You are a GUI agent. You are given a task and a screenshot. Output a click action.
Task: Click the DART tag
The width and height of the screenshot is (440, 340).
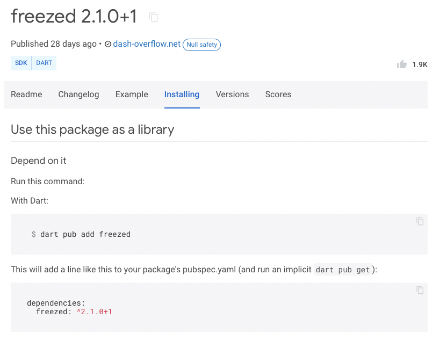44,63
